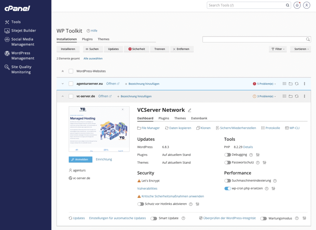
Task: Collapse the vc-server.de entry
Action: coord(63,96)
